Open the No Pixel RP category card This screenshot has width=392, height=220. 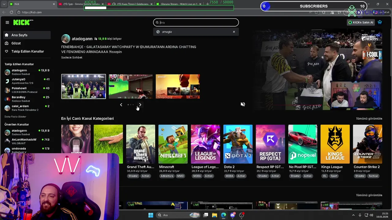tap(303, 144)
